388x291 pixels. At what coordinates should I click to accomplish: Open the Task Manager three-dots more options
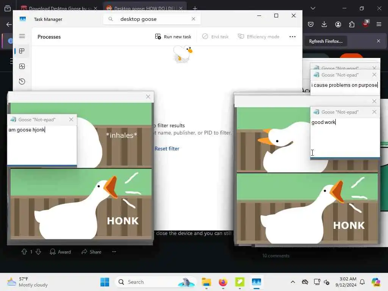[x=293, y=37]
